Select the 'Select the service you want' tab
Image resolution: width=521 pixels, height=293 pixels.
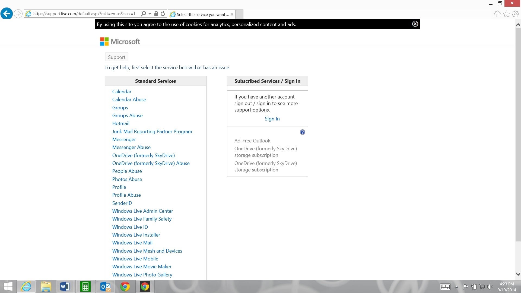click(202, 14)
